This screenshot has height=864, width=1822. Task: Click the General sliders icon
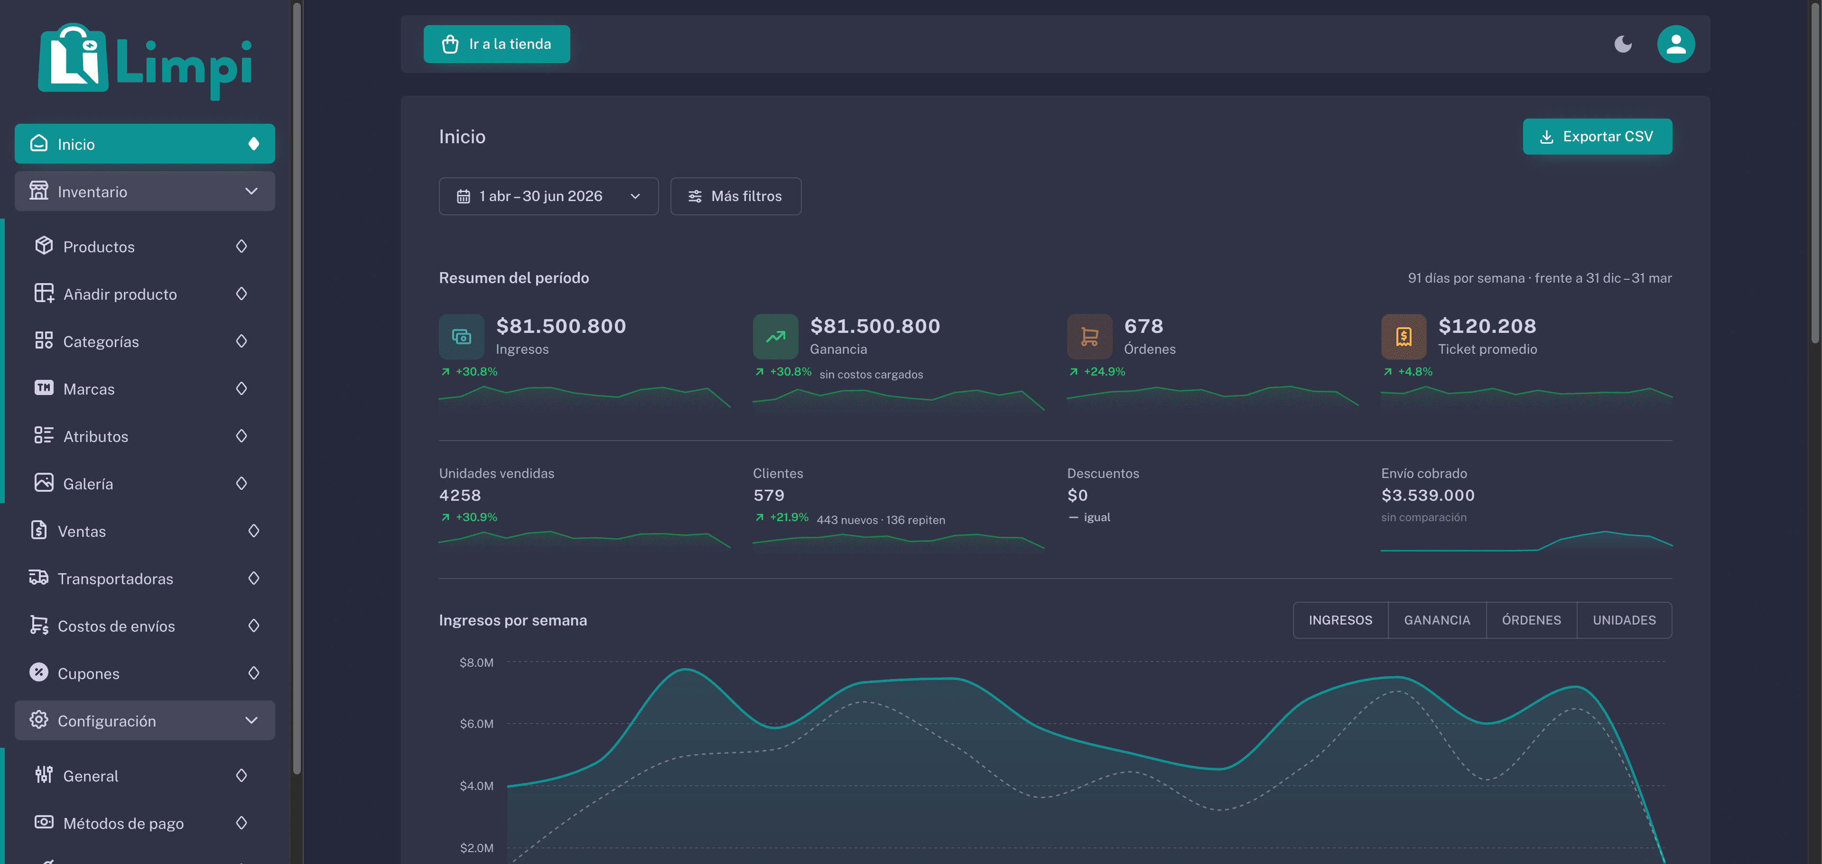tap(44, 775)
